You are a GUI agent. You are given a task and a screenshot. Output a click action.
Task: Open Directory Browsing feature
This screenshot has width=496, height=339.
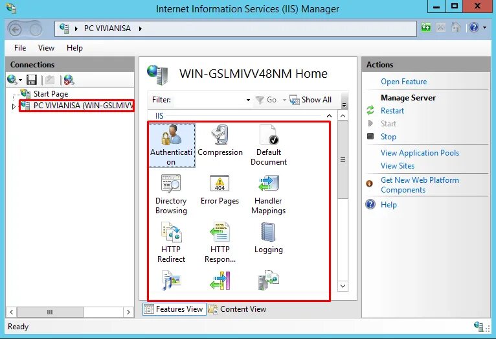(x=171, y=194)
